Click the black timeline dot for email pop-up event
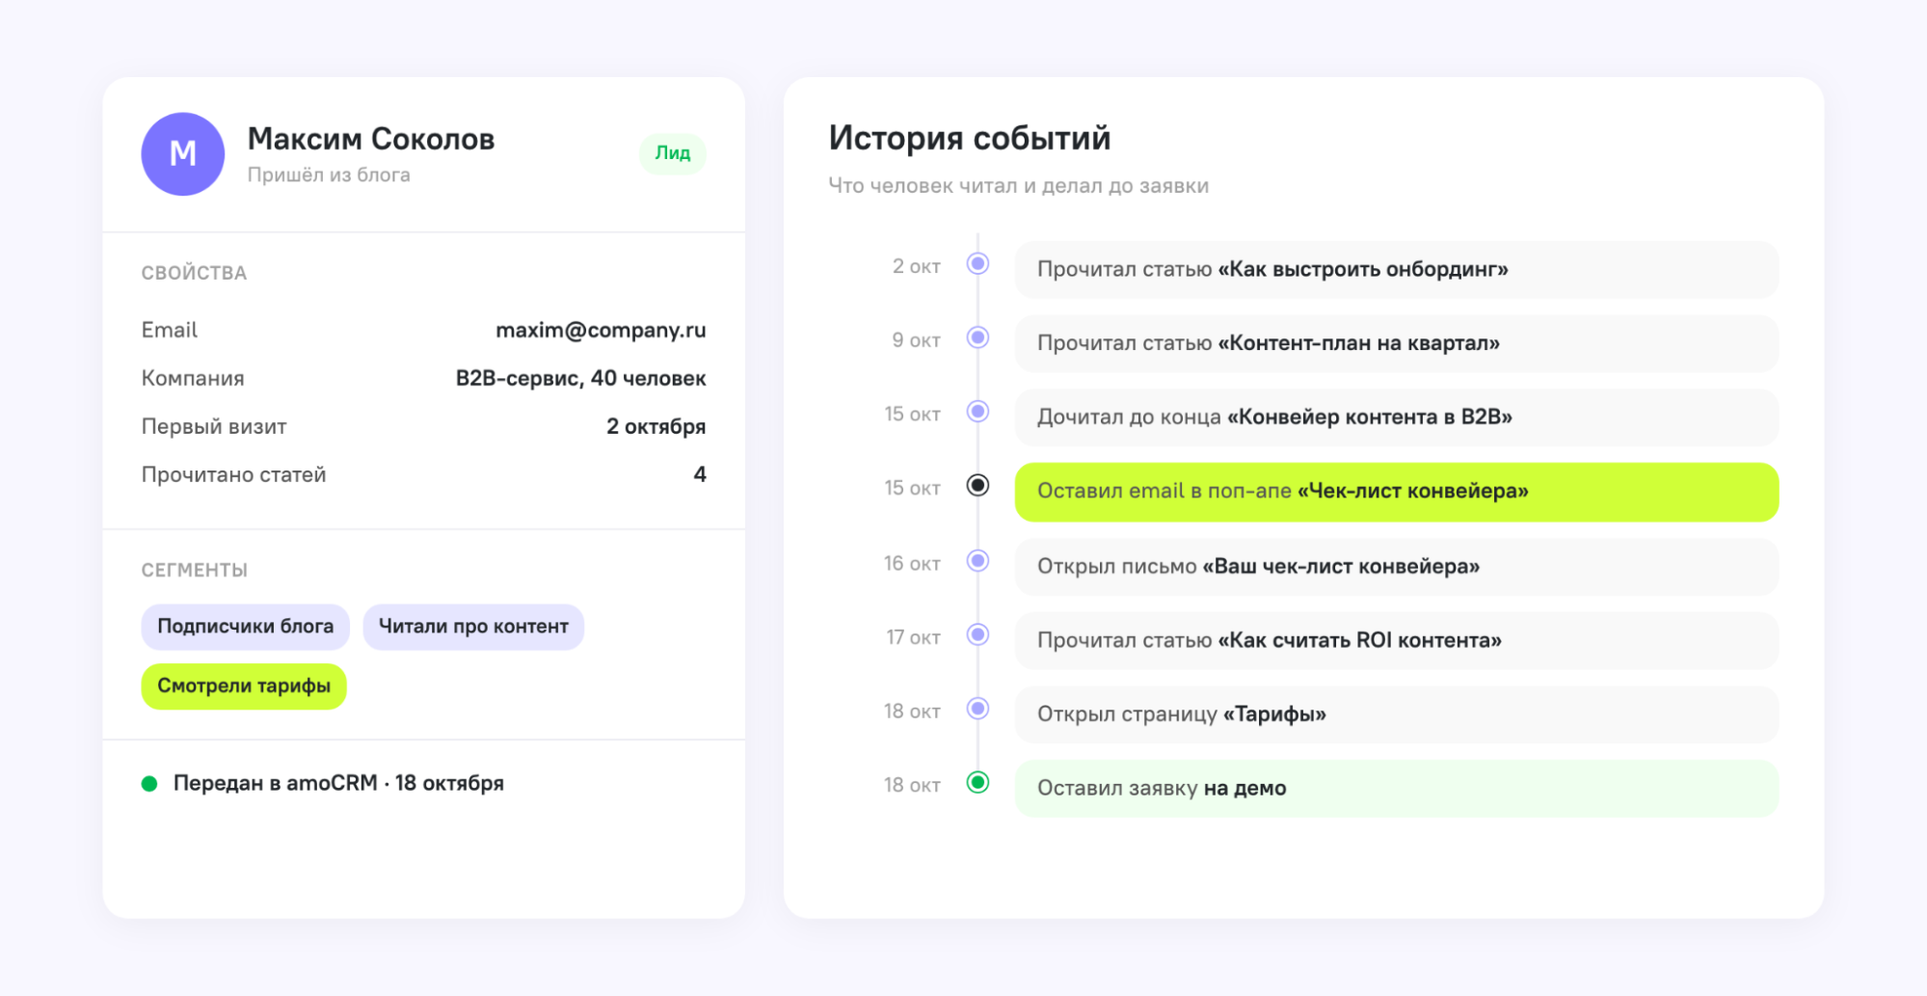The width and height of the screenshot is (1927, 996). point(977,486)
